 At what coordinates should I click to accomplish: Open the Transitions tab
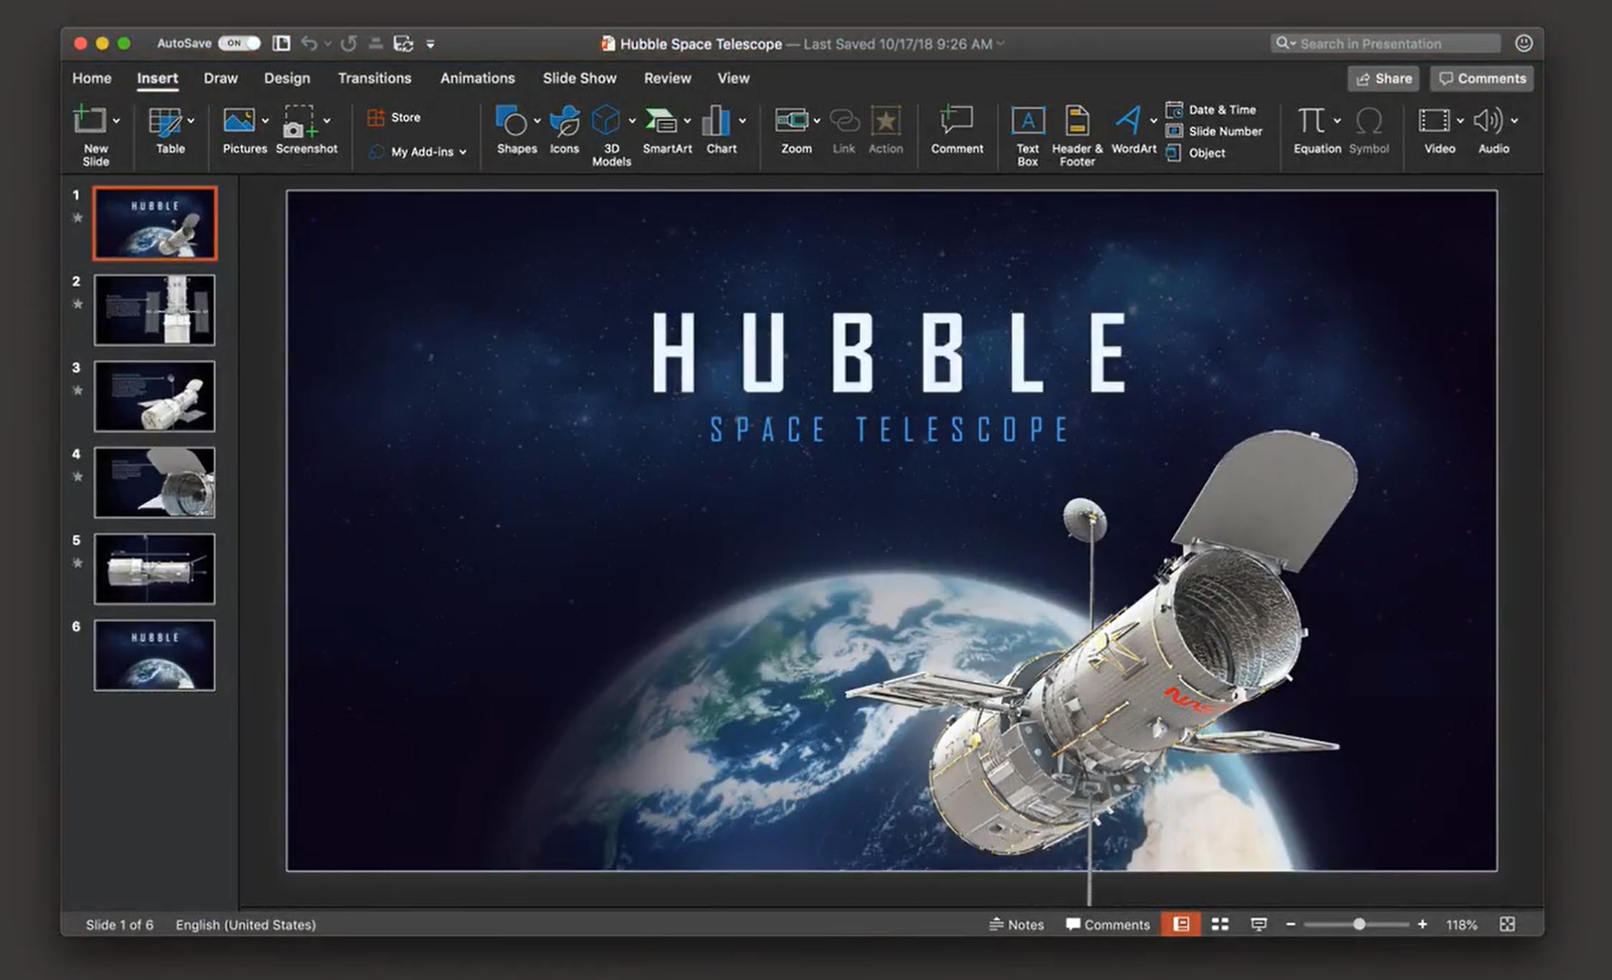pos(374,79)
